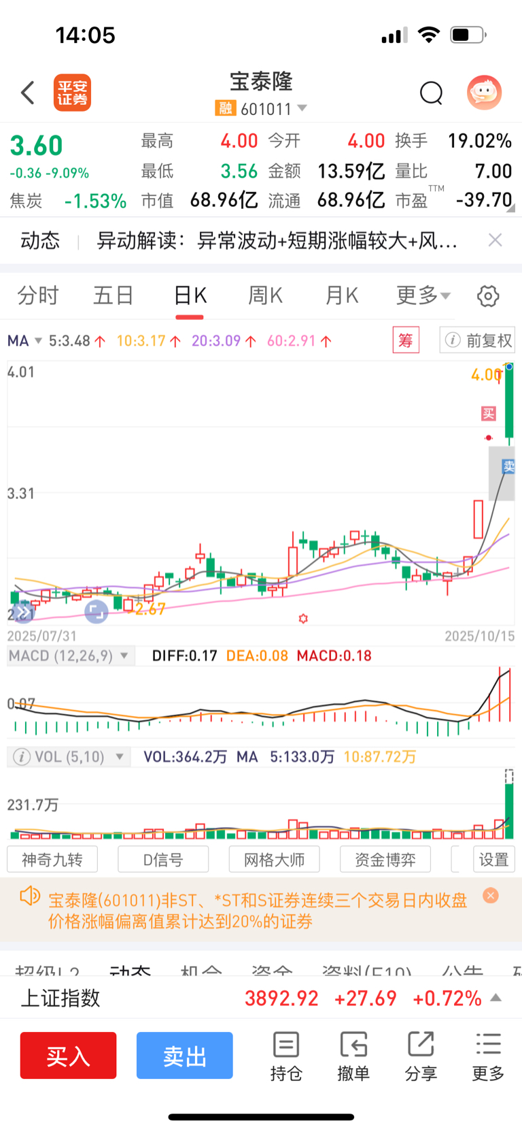
Task: Tap the red 买入 button
Action: coord(68,1055)
